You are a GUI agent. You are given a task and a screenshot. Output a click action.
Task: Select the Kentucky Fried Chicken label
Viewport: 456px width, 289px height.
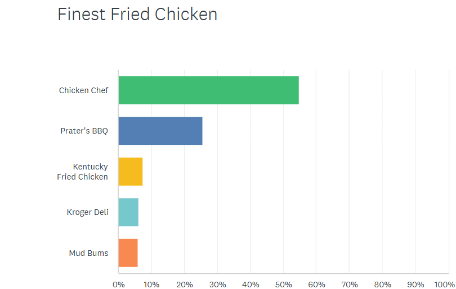(x=83, y=172)
